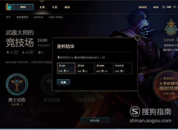This screenshot has height=130, width=178.
Task: Select the 勇士试炼 trophy emblem
Action: [x=17, y=84]
